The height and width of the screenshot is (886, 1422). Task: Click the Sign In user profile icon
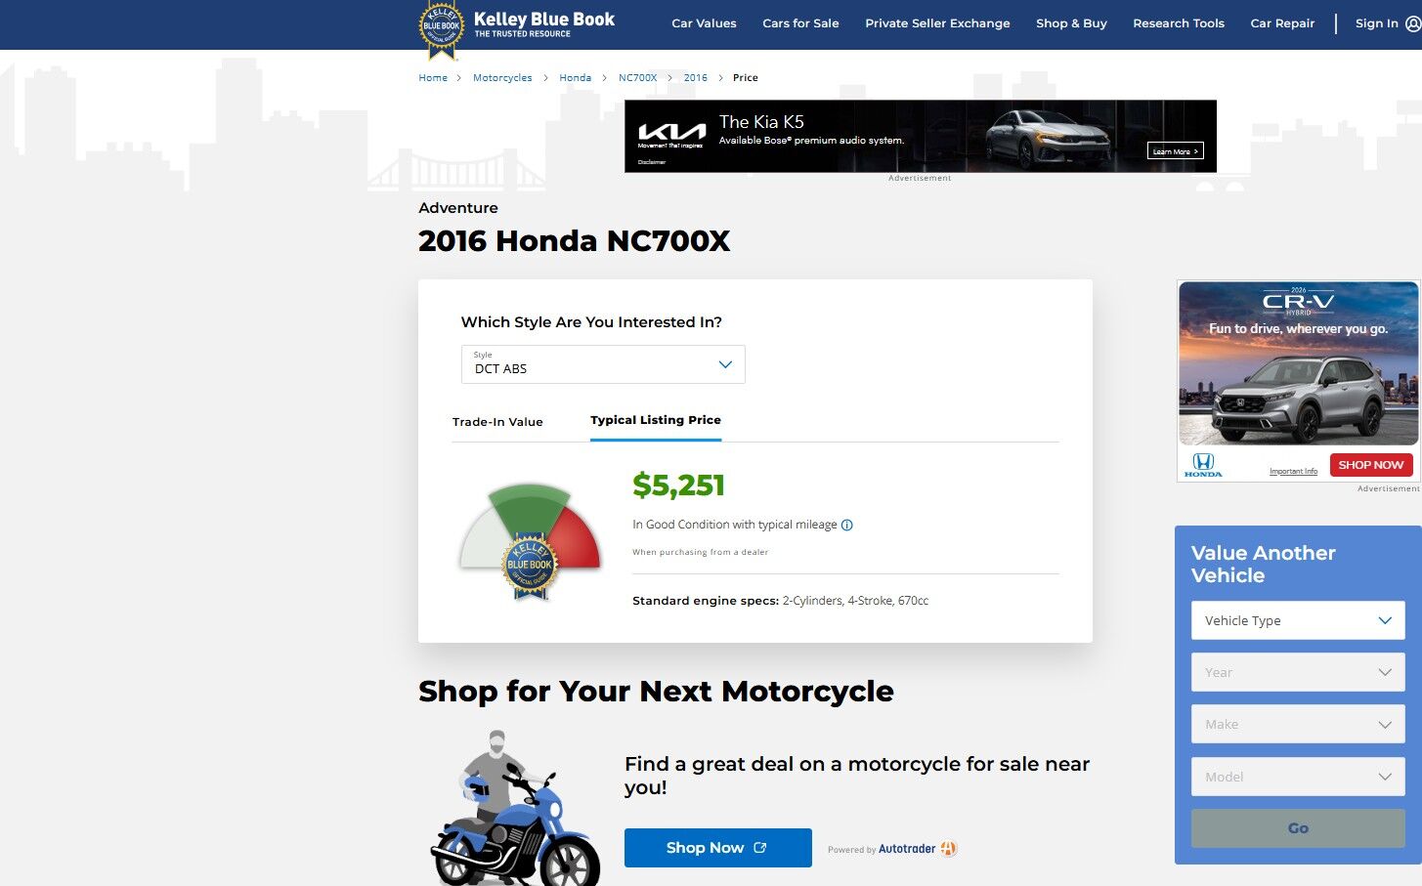pyautogui.click(x=1413, y=23)
